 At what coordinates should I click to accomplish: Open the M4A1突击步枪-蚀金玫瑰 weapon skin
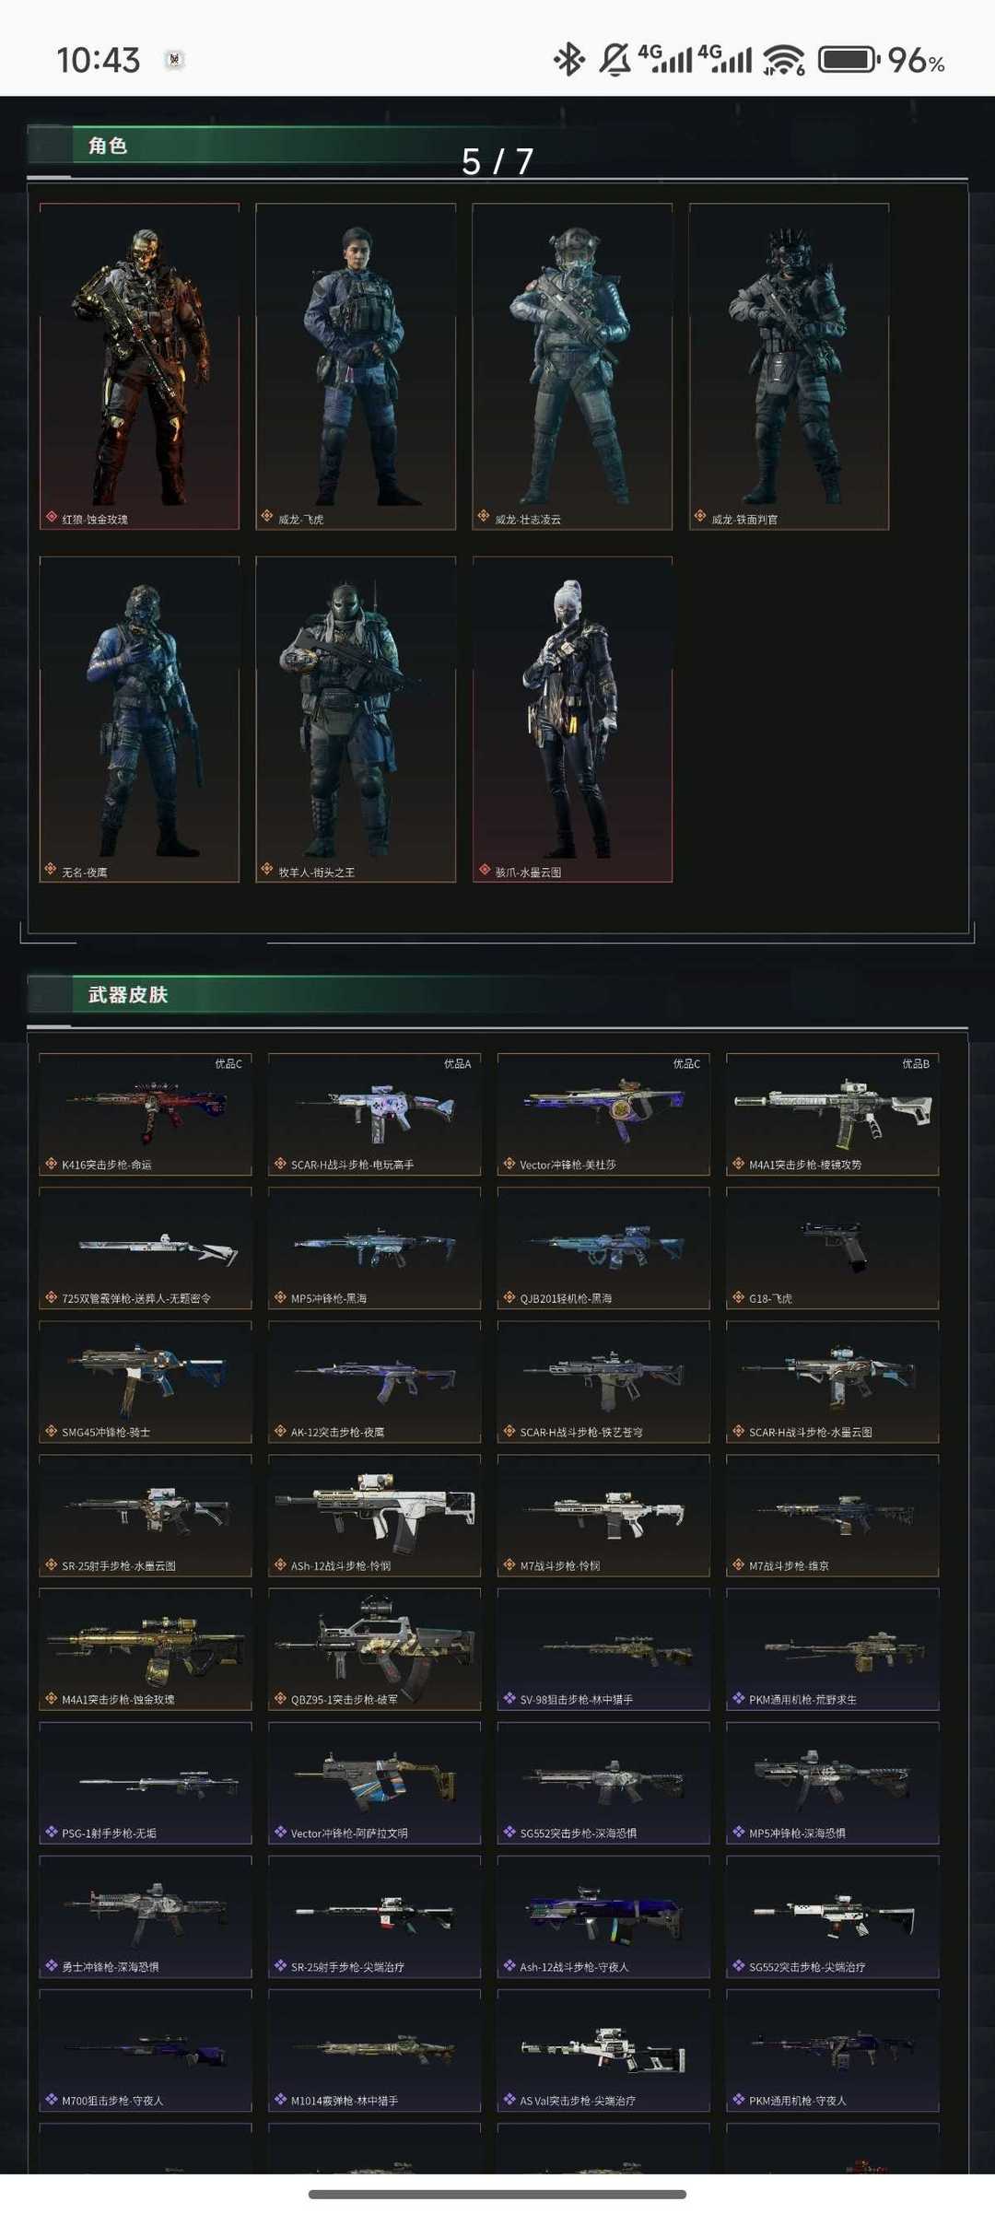pos(146,1649)
